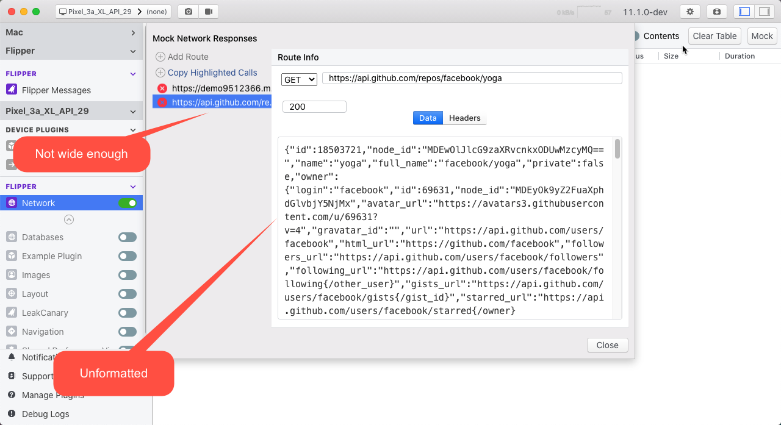Disable the Network plugin toggle
This screenshot has width=781, height=425.
click(128, 203)
